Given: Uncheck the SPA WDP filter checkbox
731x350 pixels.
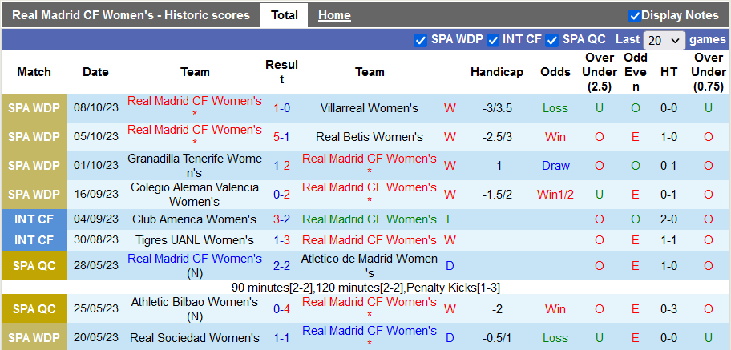Looking at the screenshot, I should pyautogui.click(x=420, y=40).
